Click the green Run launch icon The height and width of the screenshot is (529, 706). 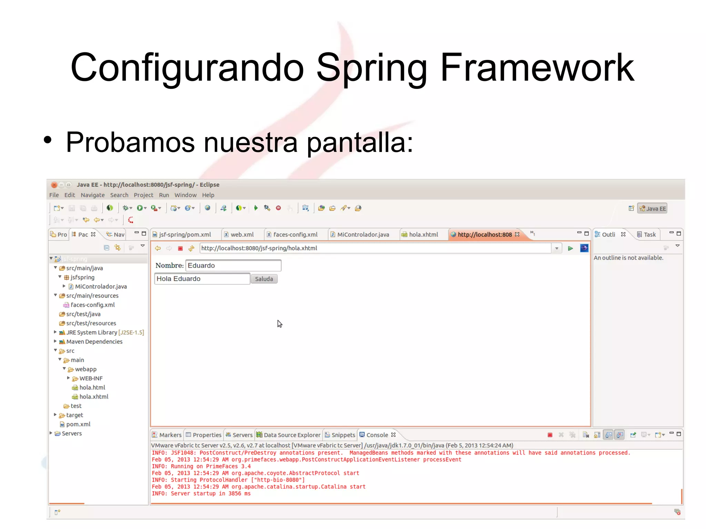[x=140, y=208]
